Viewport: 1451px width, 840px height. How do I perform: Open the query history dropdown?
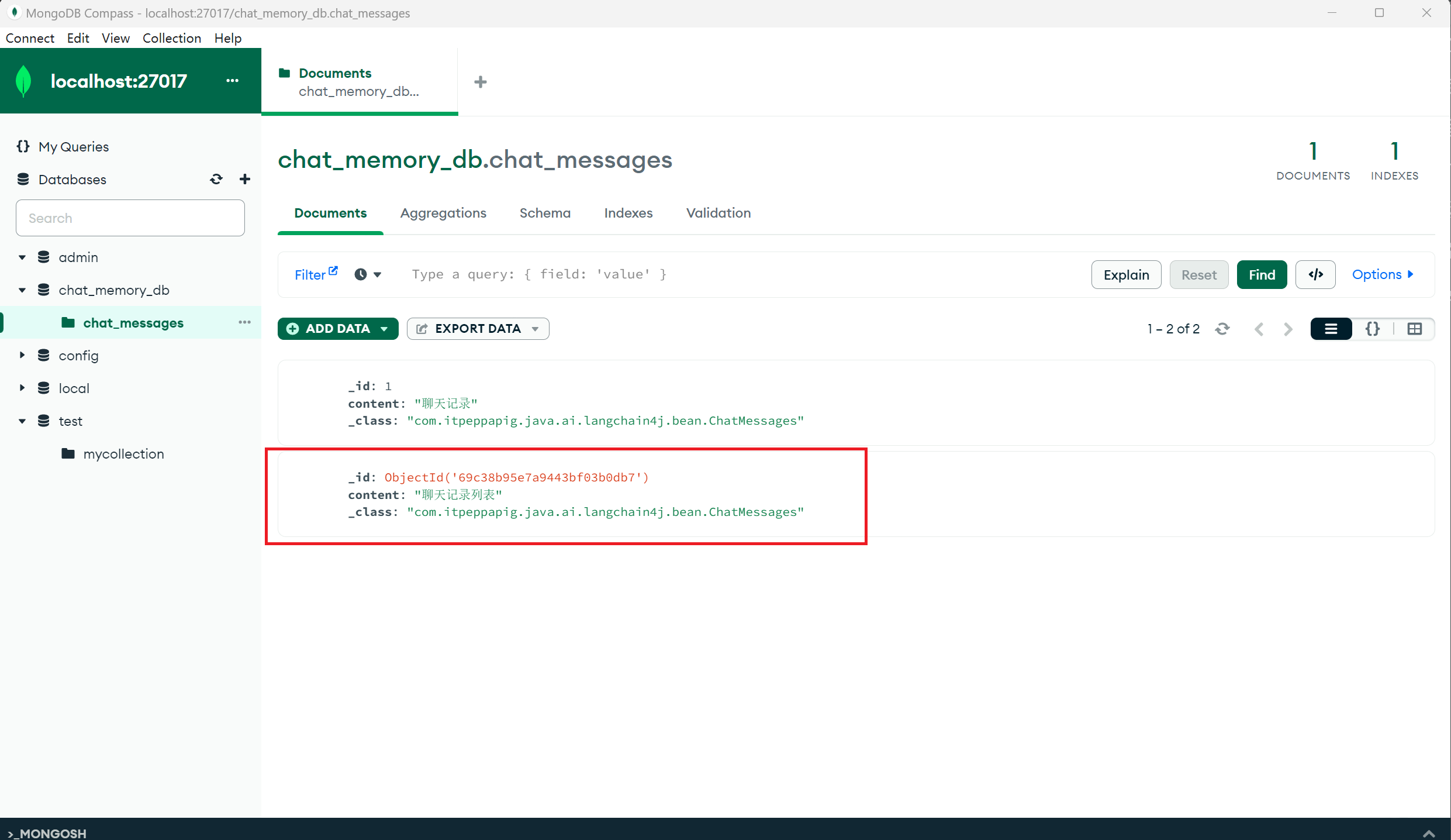point(368,274)
